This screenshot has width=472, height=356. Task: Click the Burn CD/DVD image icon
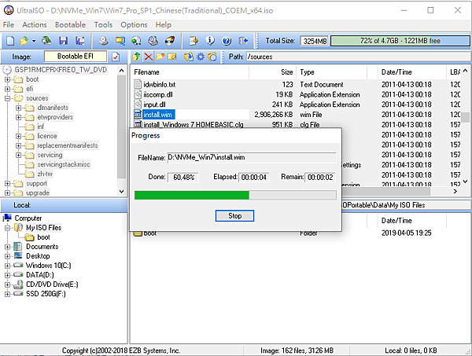pyautogui.click(x=170, y=41)
